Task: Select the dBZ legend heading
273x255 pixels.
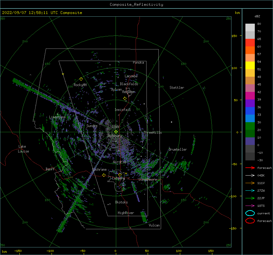Action: click(x=257, y=16)
